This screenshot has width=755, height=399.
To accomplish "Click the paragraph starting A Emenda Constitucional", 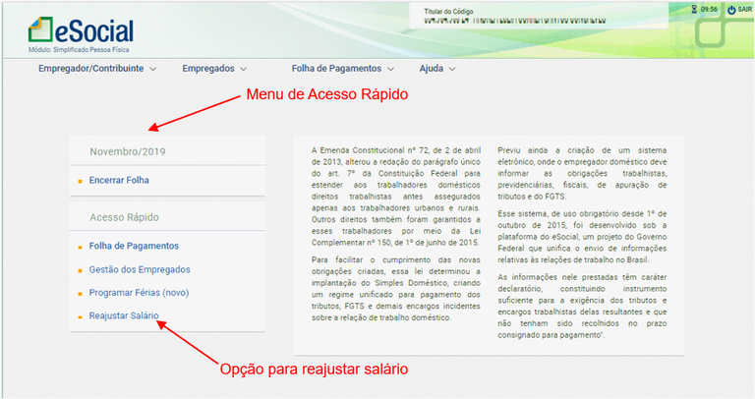I will click(x=396, y=197).
